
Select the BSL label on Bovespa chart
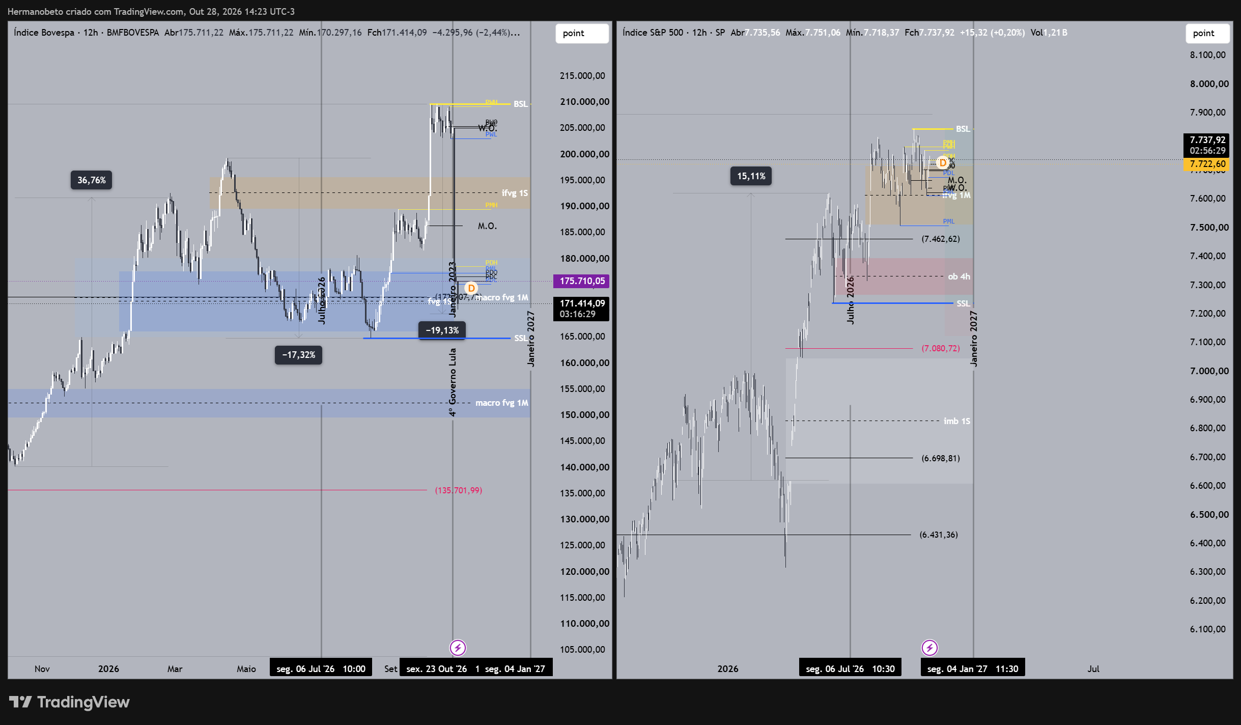[x=520, y=104]
